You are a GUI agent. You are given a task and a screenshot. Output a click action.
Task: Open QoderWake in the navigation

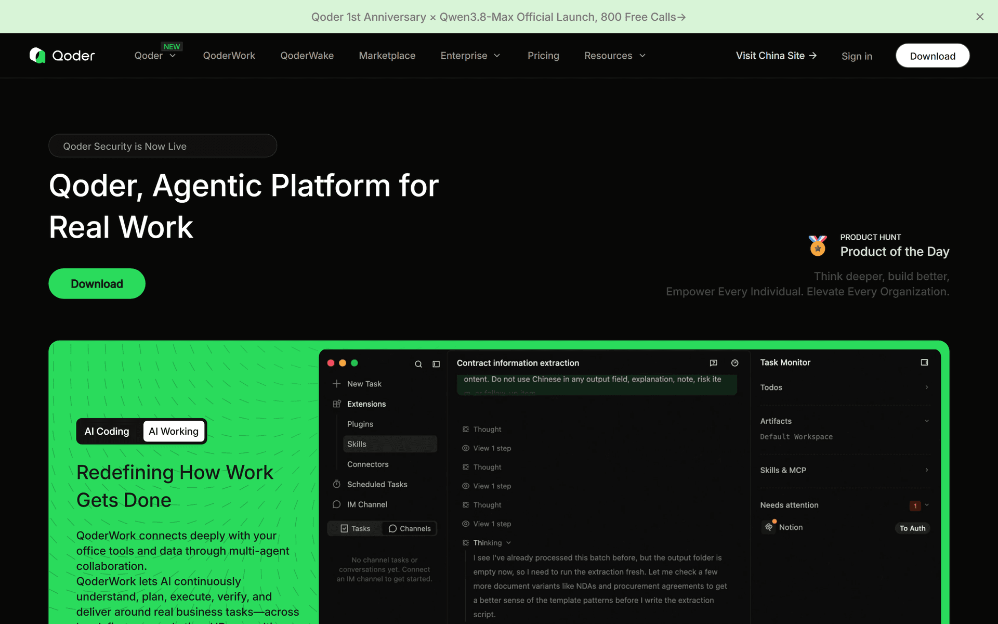307,56
